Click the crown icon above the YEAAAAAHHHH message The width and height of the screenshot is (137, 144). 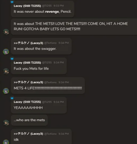12,98
